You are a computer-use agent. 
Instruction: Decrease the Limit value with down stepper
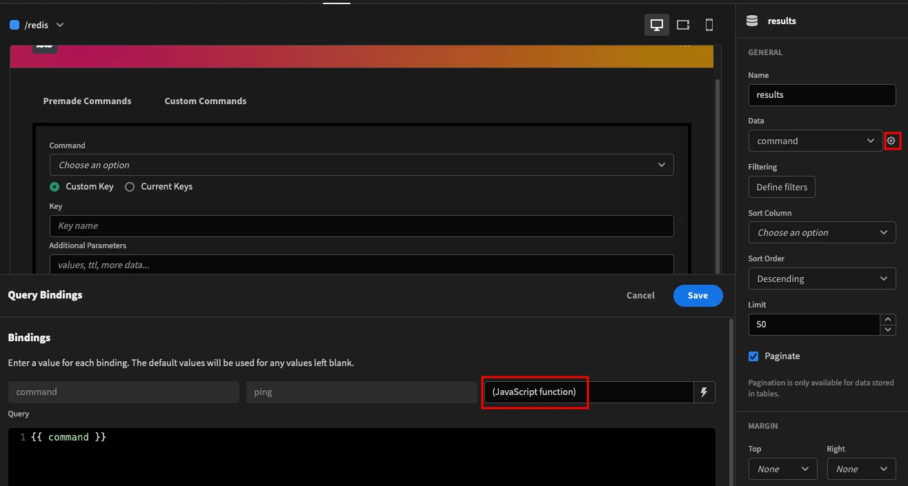coord(888,330)
